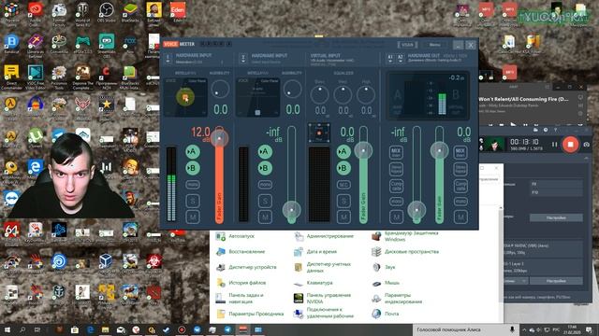Screen dimensions: 599x336
Task: Click taskbar search magnifier icon
Action: click(x=22, y=329)
